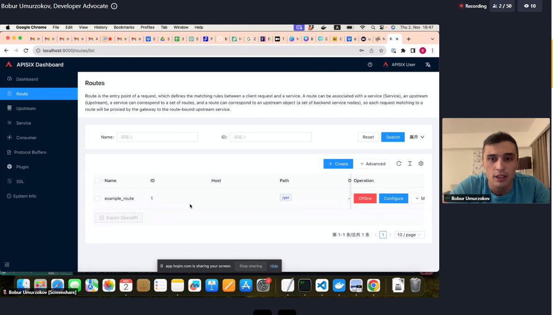Open the File menu in menu bar
Viewport: 553px width, 315px height.
pos(56,28)
